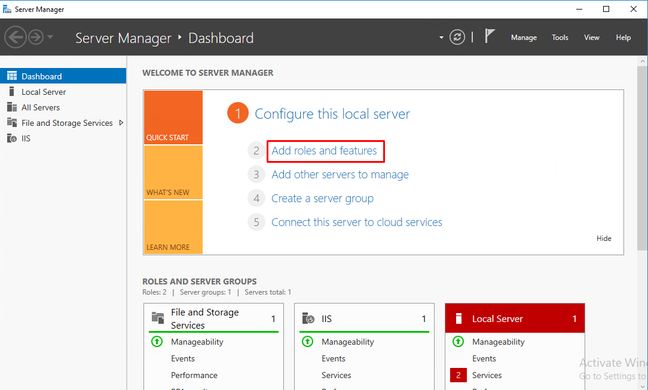
Task: Select IIS in the sidebar
Action: pyautogui.click(x=63, y=138)
